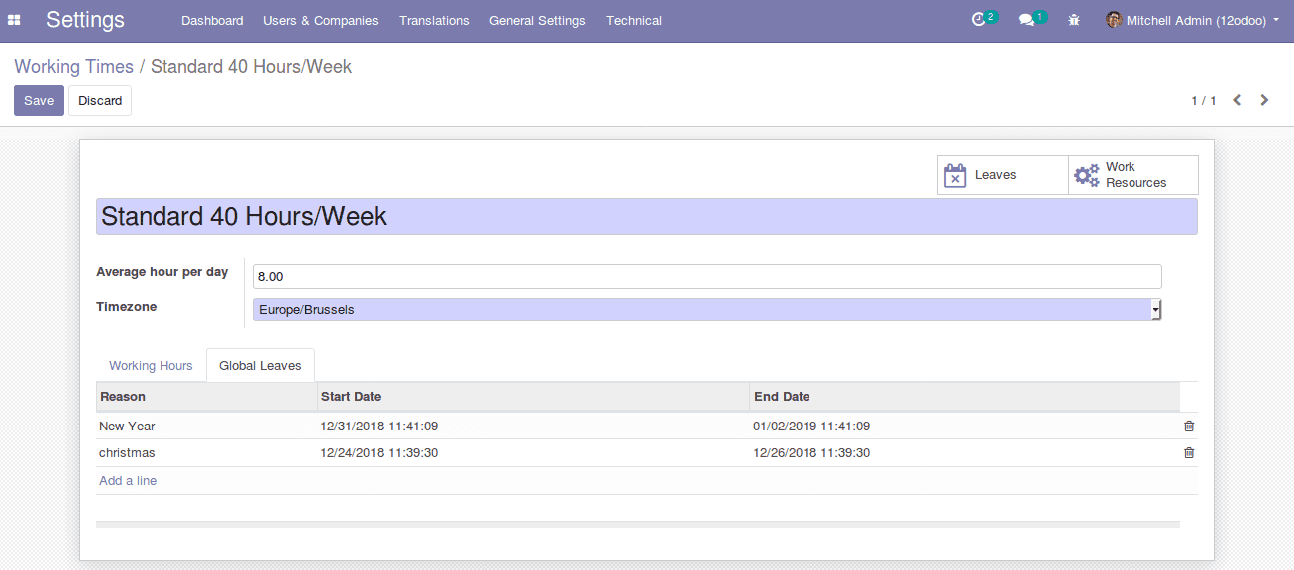Screen dimensions: 1294x570
Task: Open the activities clock icon
Action: [x=979, y=20]
